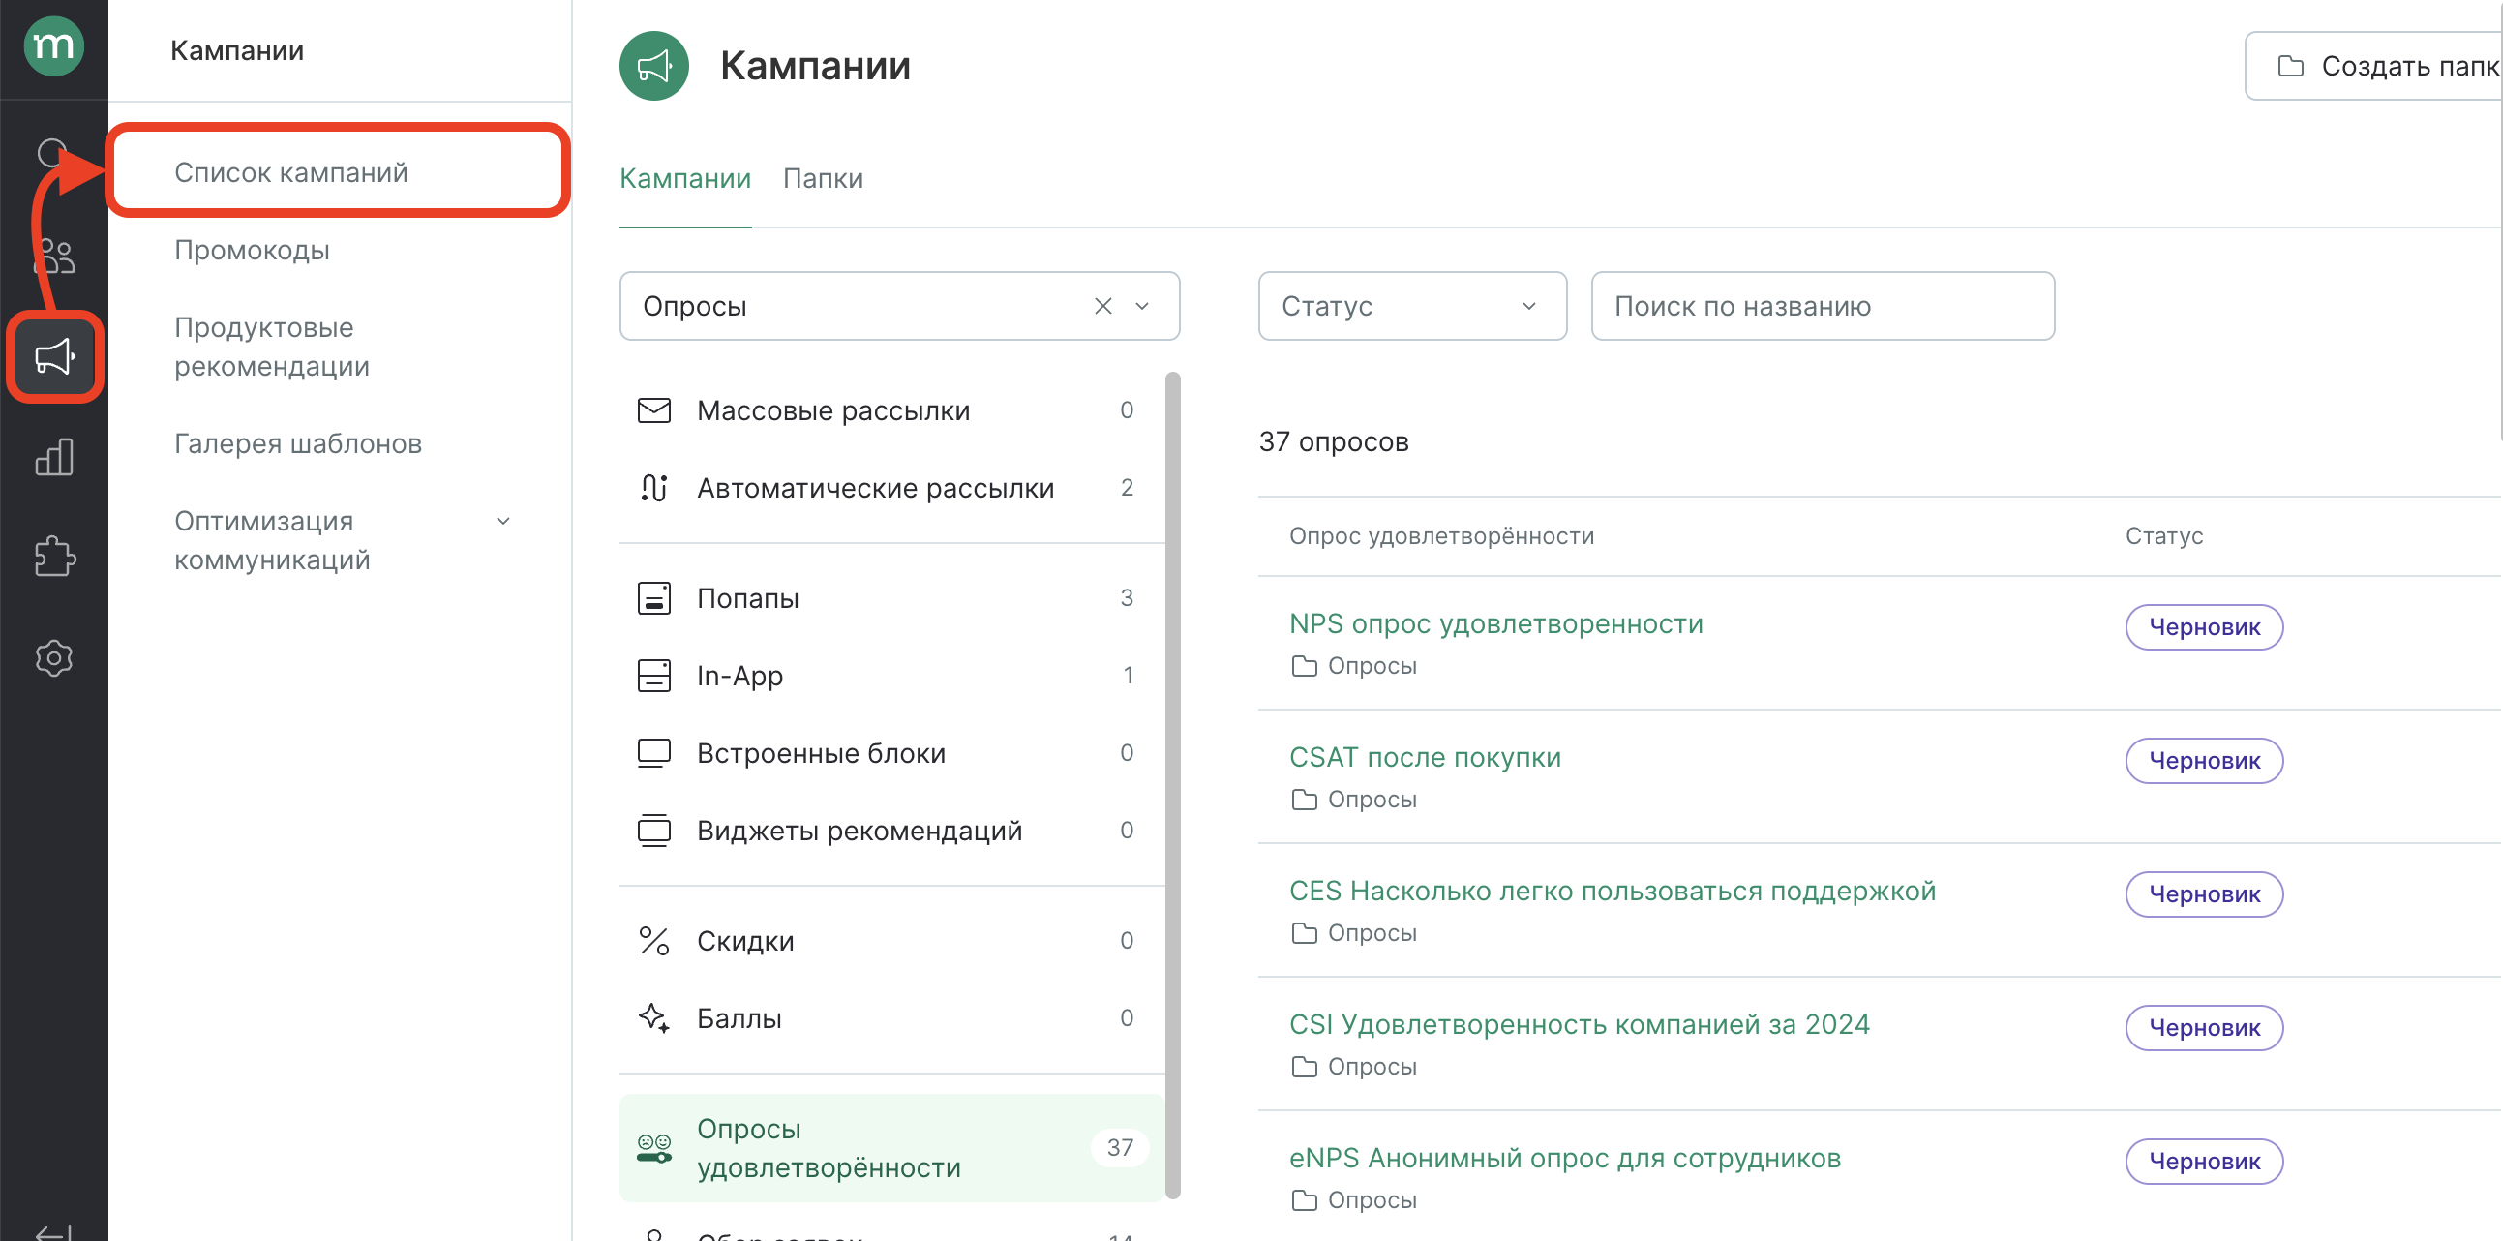Select Скидки category

[x=892, y=941]
